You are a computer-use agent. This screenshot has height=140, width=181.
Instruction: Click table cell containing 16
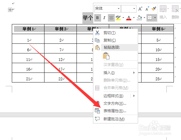(x=28, y=68)
